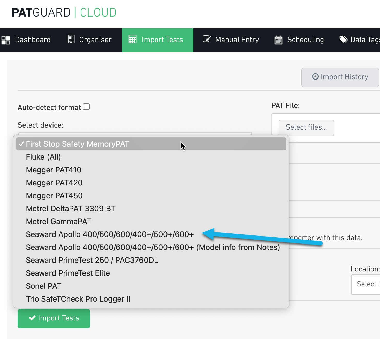Select Megger PAT410 device option

coord(151,170)
